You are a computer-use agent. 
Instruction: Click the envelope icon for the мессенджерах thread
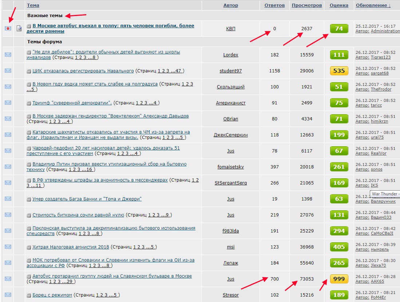coord(8,183)
